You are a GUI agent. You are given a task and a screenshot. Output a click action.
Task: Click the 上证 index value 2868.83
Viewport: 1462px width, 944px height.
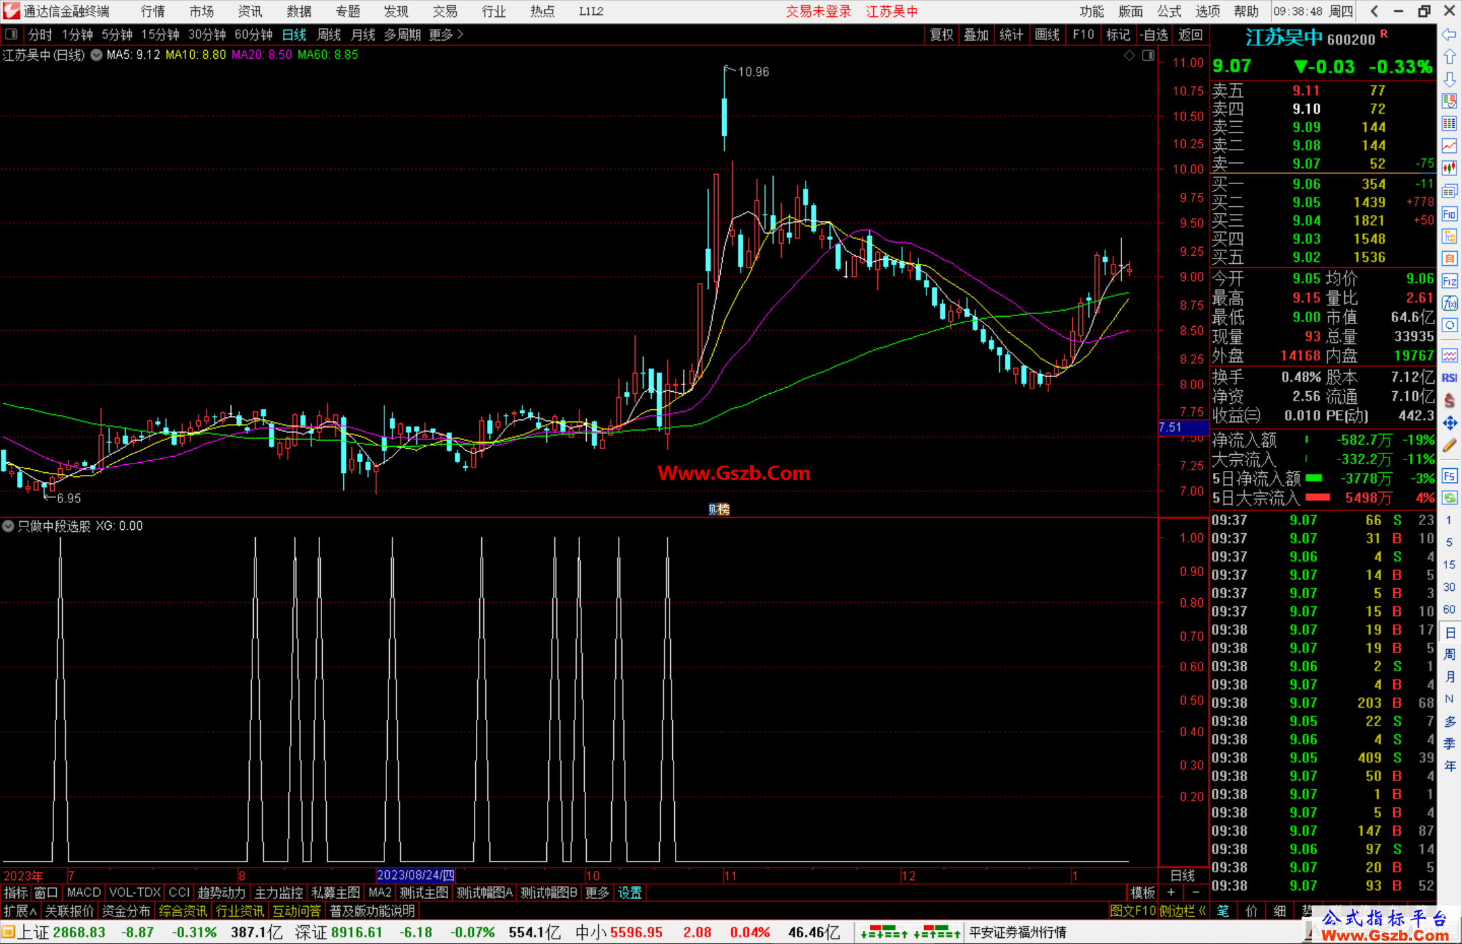pos(79,932)
